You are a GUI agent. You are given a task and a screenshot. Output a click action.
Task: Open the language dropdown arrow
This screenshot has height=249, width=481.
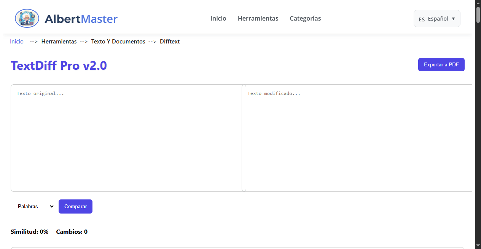tap(453, 18)
